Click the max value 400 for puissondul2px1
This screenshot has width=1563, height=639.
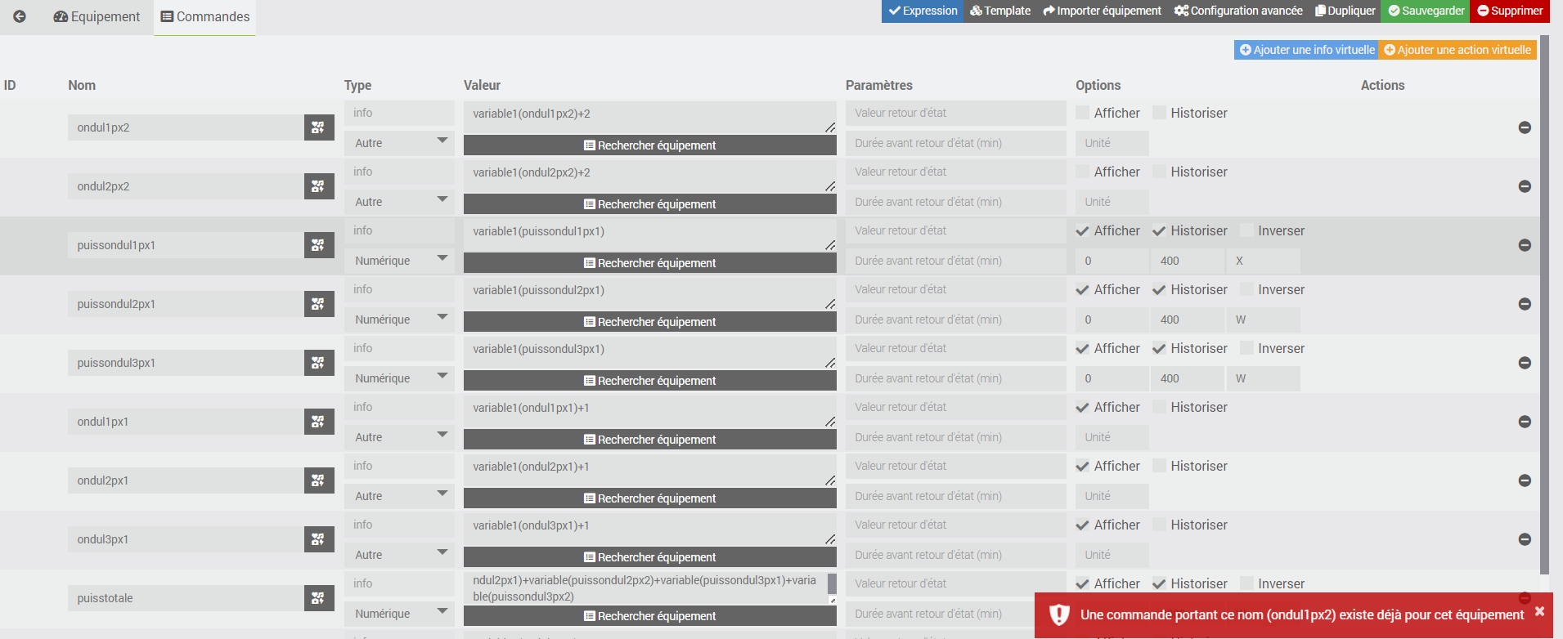[x=1188, y=319]
